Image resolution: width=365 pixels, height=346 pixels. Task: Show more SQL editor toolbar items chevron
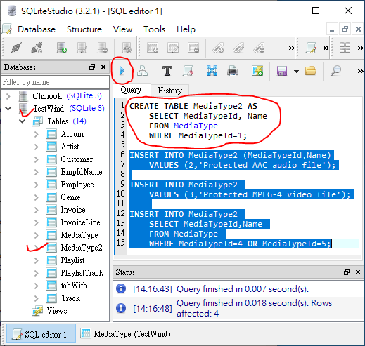click(x=360, y=71)
